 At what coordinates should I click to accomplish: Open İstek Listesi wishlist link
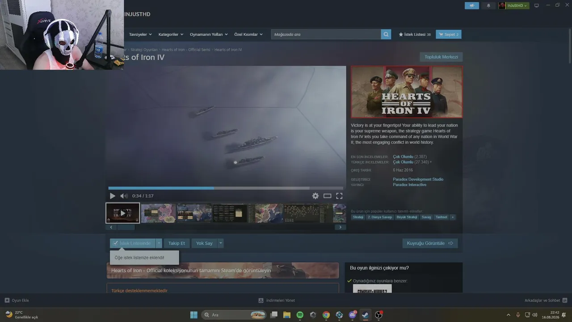tap(415, 34)
